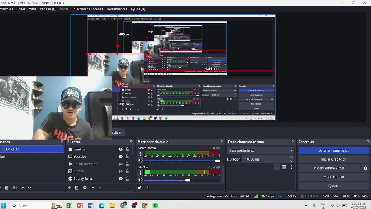371x209 pixels.
Task: Unlock the Spotify Rolas source
Action: [x=127, y=179]
